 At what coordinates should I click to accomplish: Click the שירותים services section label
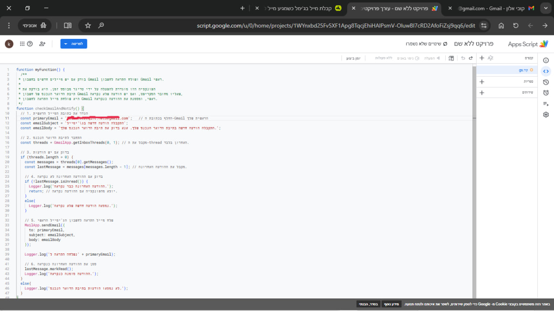pyautogui.click(x=528, y=93)
